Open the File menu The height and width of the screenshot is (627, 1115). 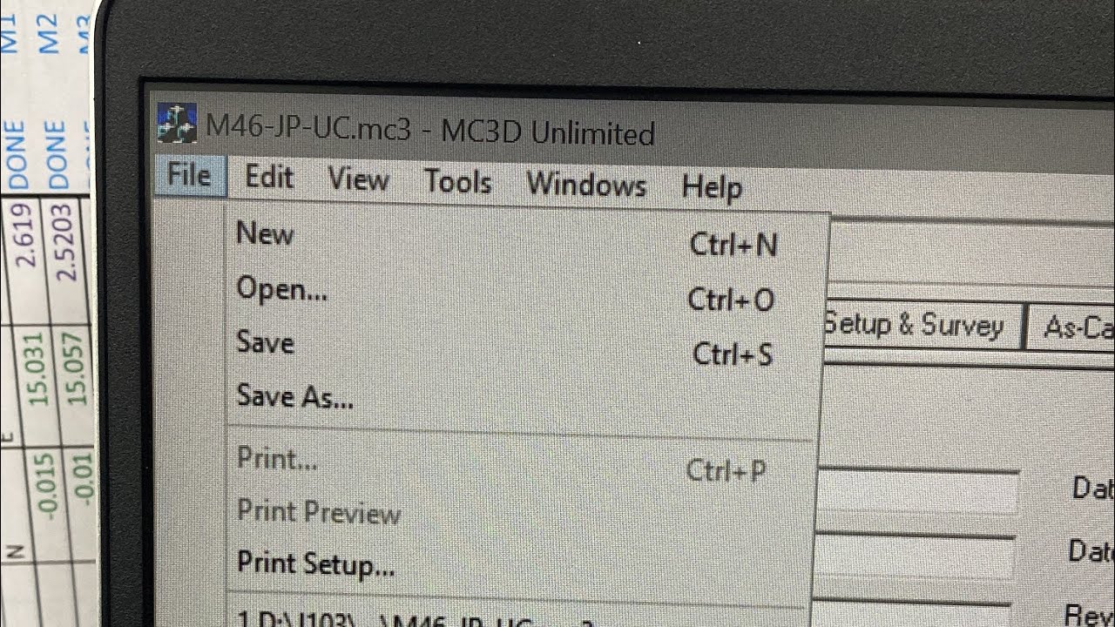pos(190,176)
